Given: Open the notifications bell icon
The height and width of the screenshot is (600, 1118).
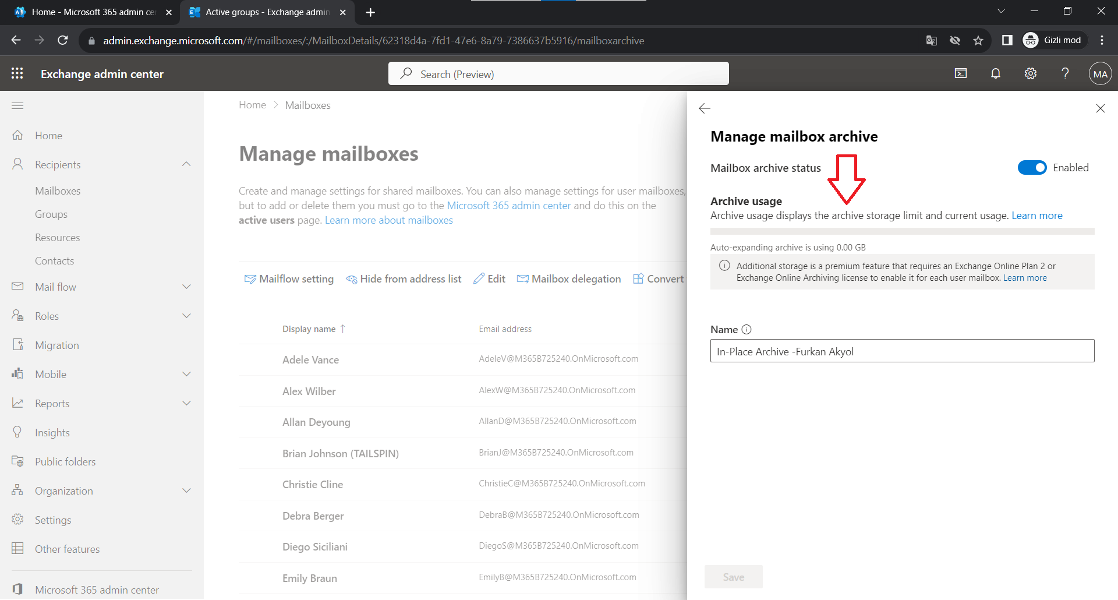Looking at the screenshot, I should [x=996, y=73].
